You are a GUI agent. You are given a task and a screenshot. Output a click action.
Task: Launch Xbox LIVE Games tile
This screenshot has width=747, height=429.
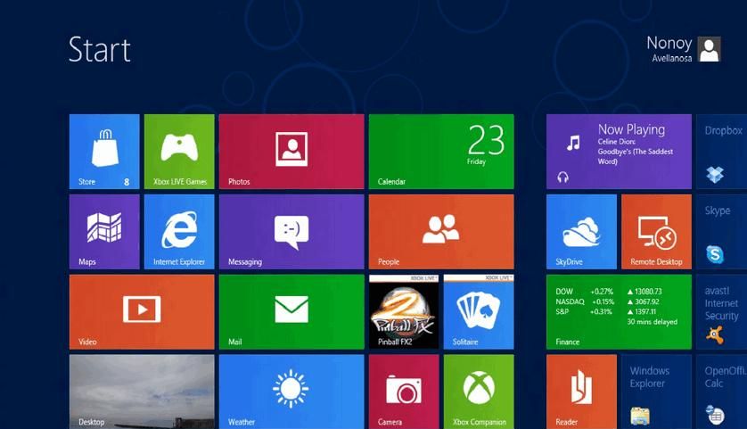click(x=179, y=152)
